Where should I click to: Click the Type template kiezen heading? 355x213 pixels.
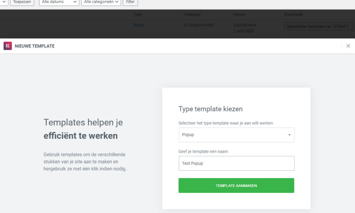[210, 109]
